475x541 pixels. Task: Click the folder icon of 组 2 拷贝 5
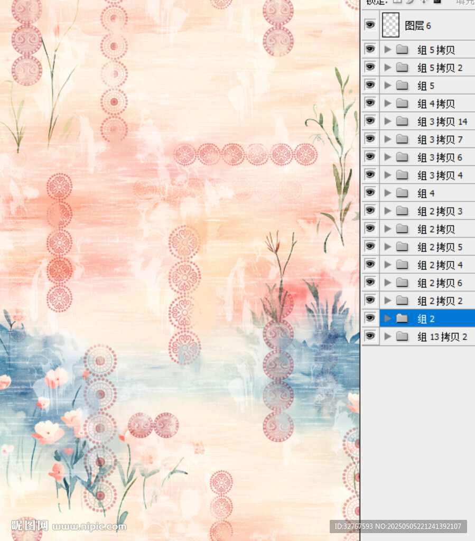[x=403, y=247]
